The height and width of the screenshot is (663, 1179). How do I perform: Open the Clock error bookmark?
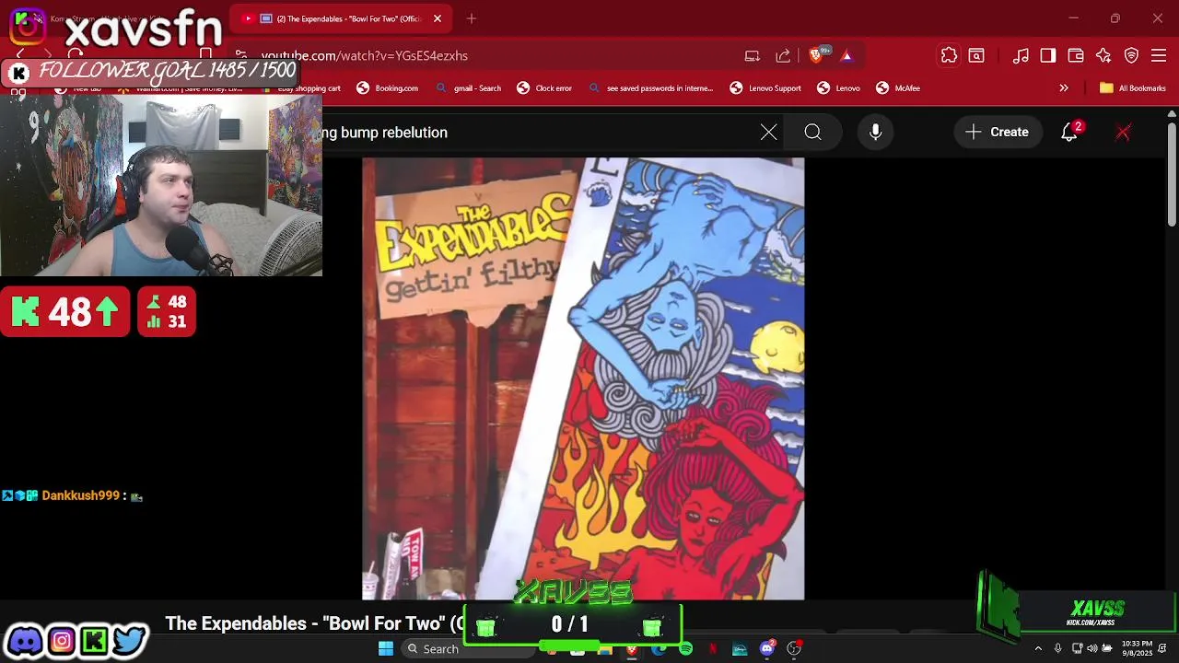click(544, 88)
